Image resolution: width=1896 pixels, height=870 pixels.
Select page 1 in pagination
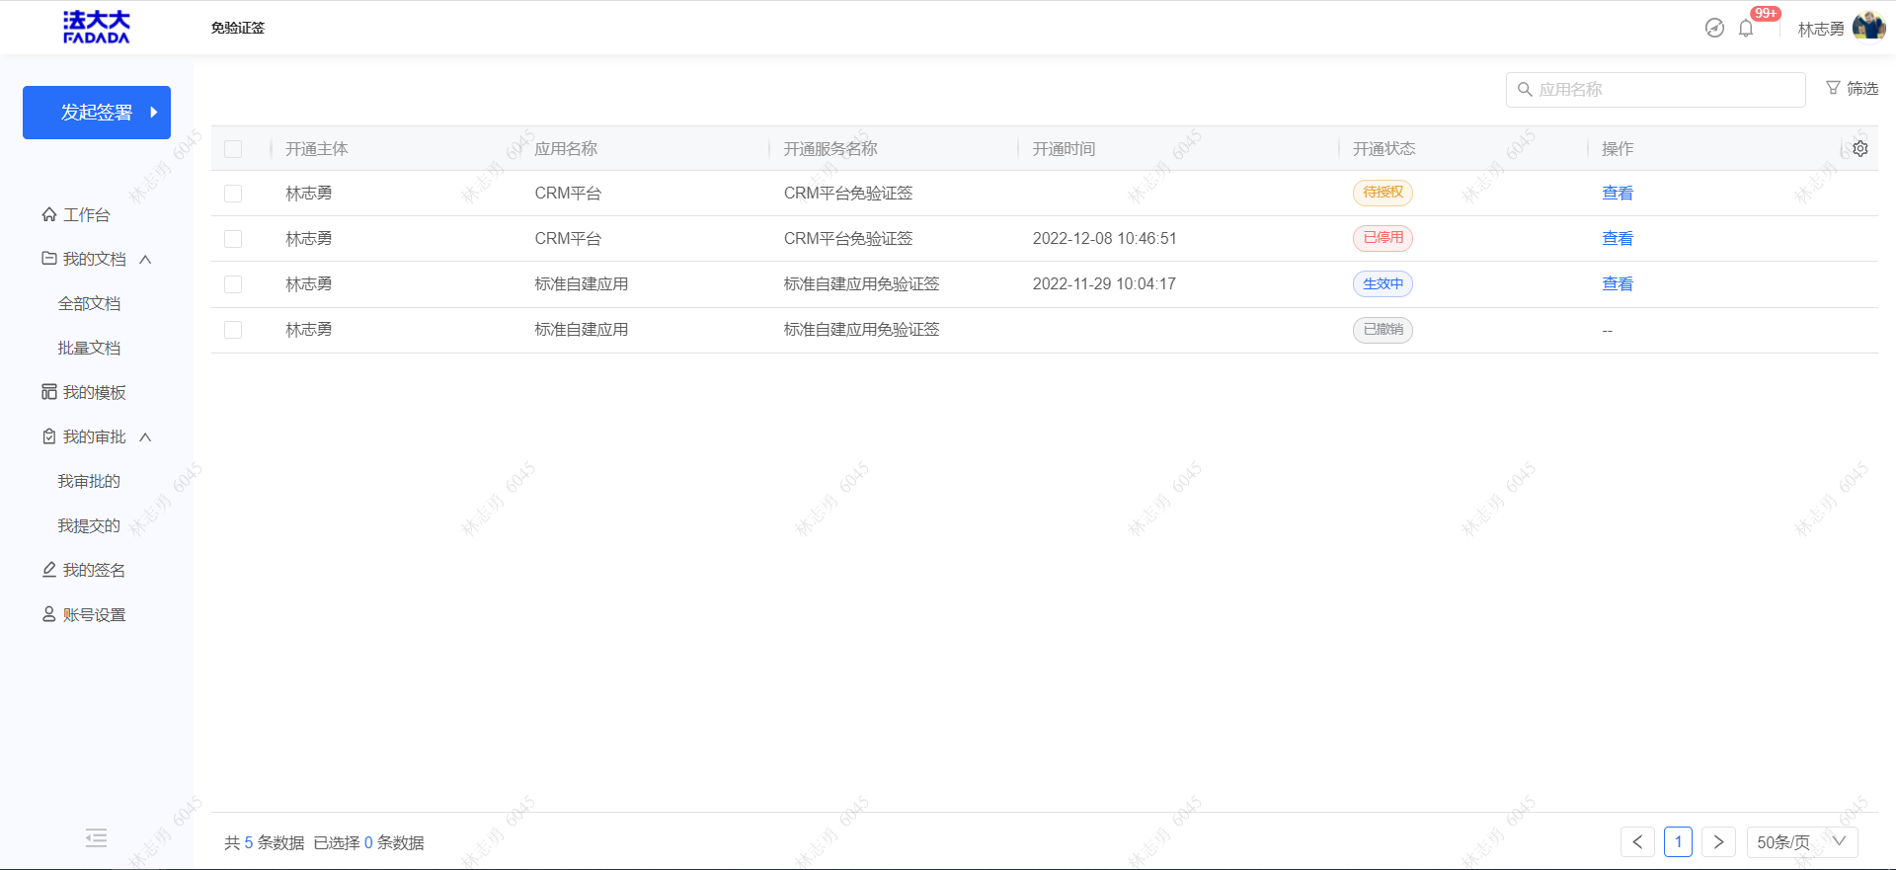coord(1678,841)
